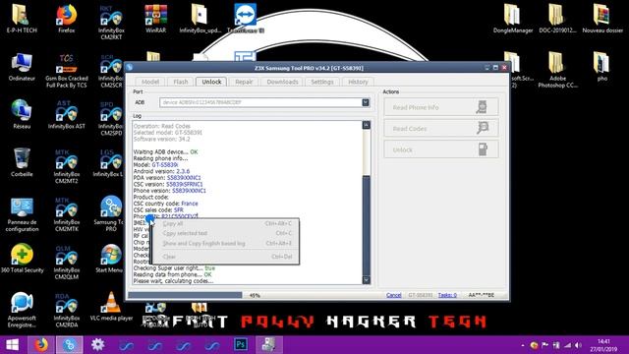Open the Settings tab
This screenshot has width=629, height=354.
[322, 82]
